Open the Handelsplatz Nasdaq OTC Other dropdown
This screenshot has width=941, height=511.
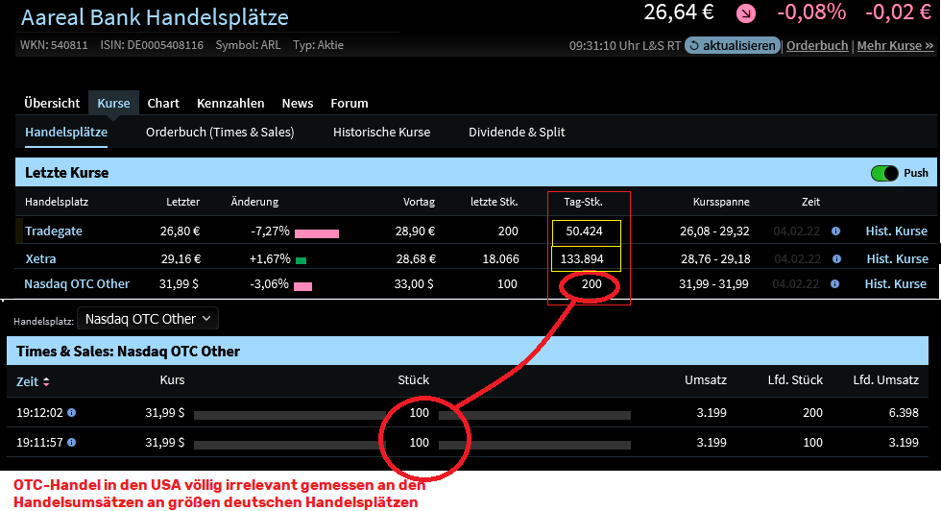tap(148, 319)
